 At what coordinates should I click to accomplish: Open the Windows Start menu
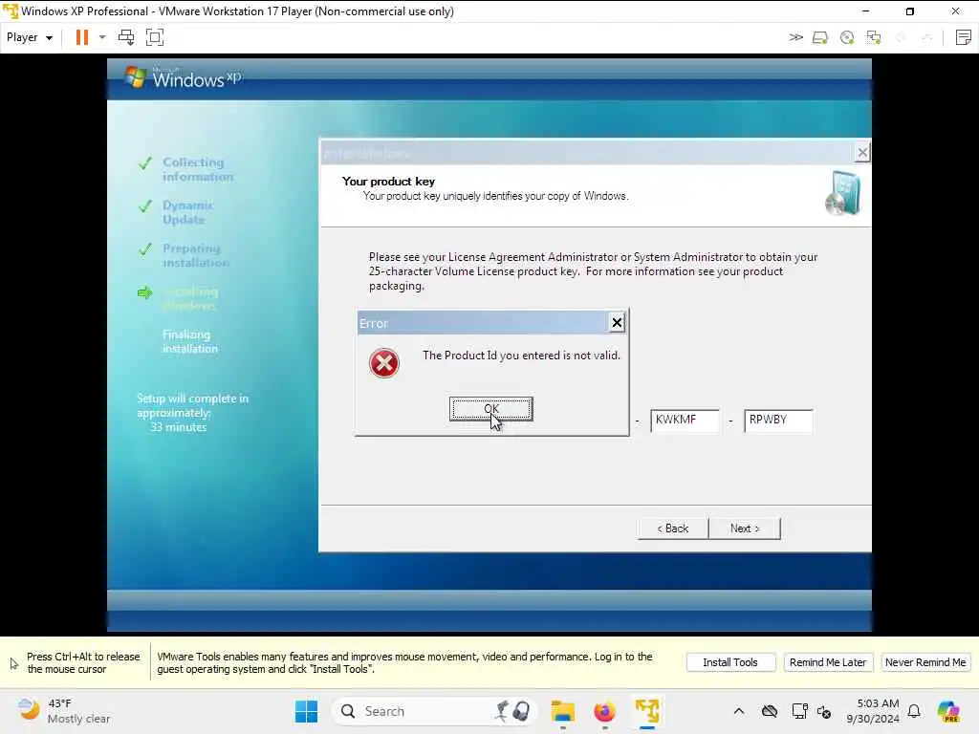(x=306, y=711)
